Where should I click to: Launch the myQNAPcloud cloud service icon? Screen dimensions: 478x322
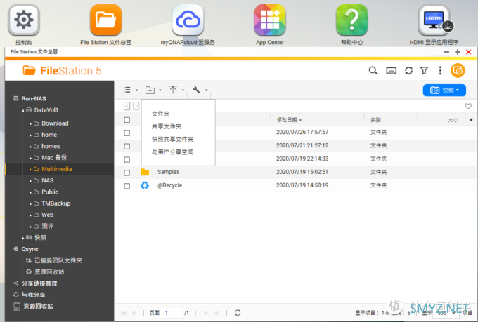pyautogui.click(x=188, y=20)
